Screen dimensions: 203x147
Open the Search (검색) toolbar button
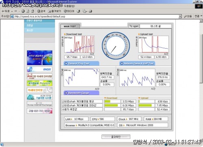(x=41, y=11)
